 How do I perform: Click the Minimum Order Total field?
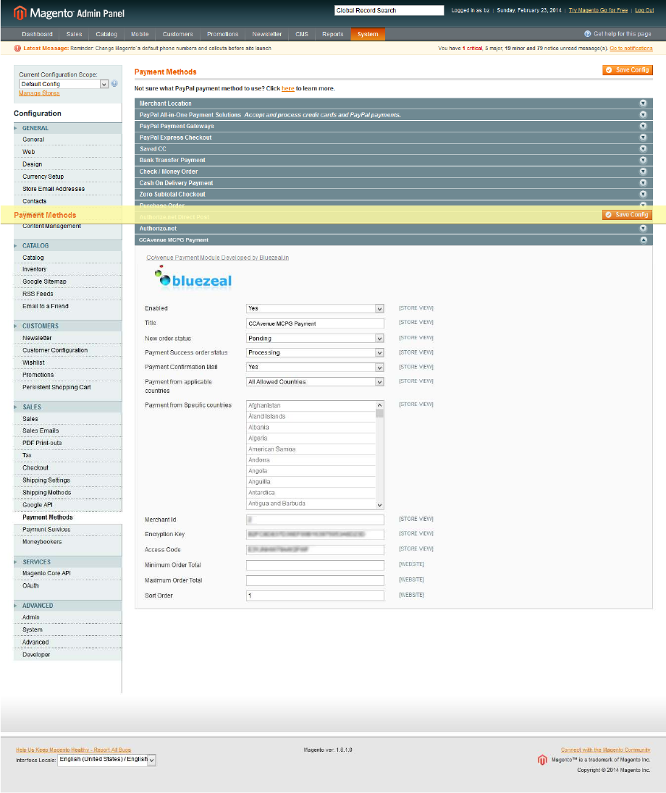pyautogui.click(x=315, y=565)
